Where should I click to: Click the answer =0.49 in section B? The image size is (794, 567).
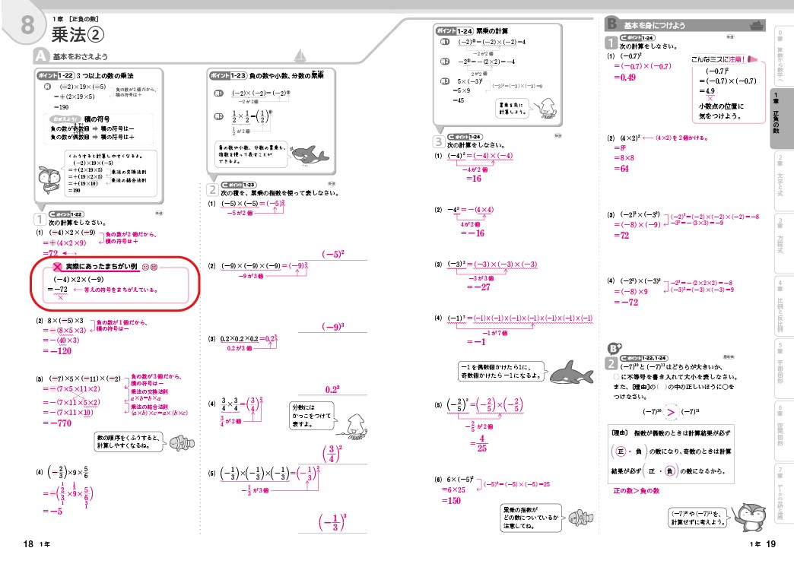coord(624,78)
